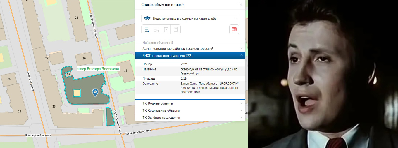
Task: Expand the ТК. Социальные объекты section
Action: pyautogui.click(x=190, y=110)
